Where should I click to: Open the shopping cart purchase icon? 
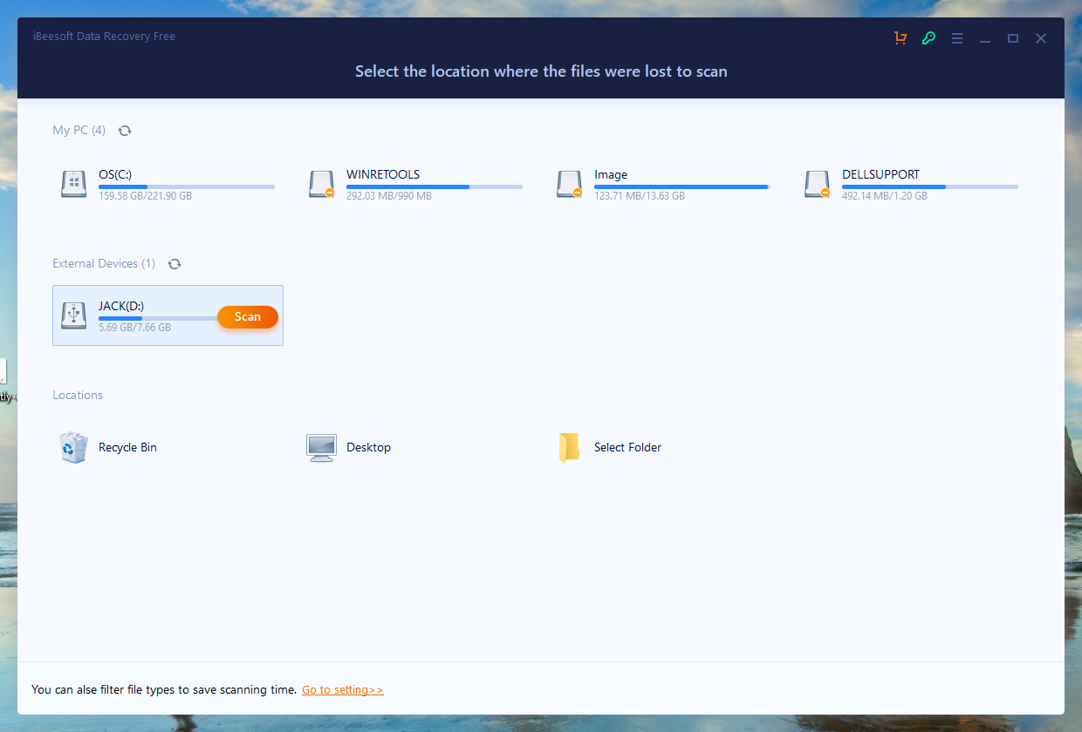[x=901, y=38]
